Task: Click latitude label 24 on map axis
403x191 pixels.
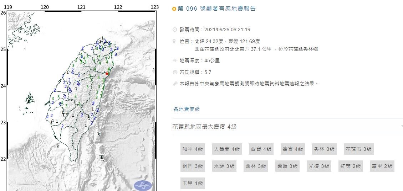Action: (3, 86)
